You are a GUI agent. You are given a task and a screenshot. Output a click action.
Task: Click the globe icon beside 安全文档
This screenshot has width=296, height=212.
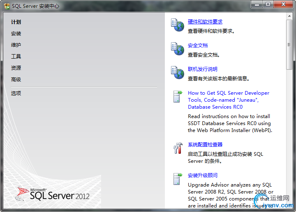point(178,48)
